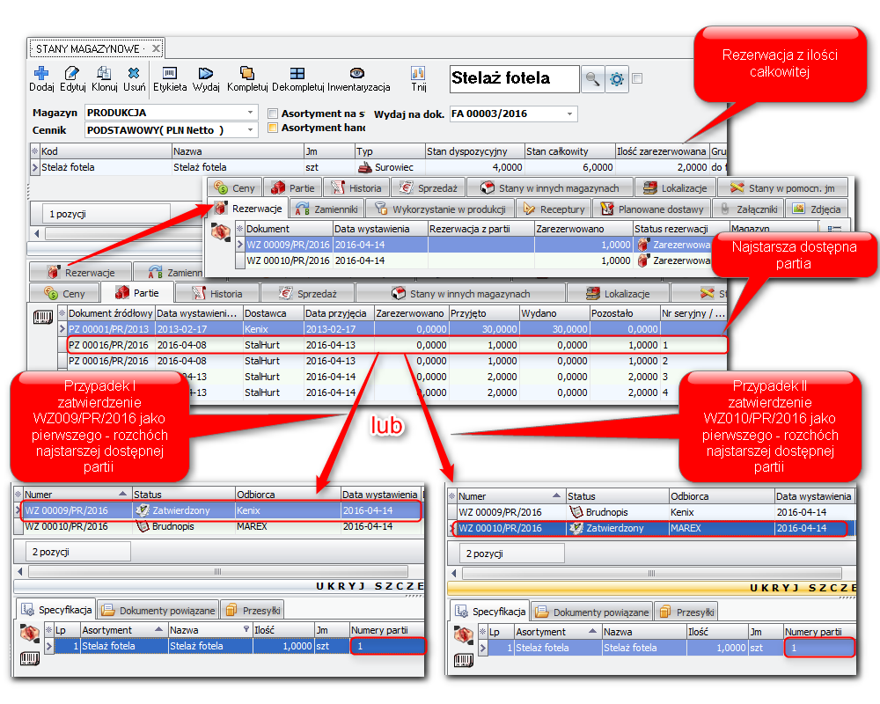Delete item using the Usuń icon
Screen dimensions: 880x704
pyautogui.click(x=134, y=75)
